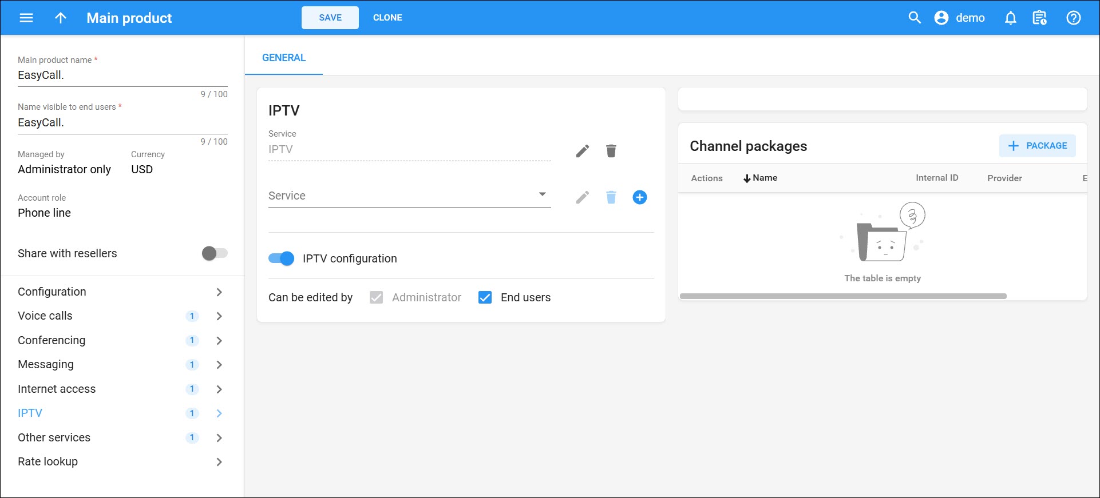
Task: Open the search magnifier icon
Action: pos(915,18)
